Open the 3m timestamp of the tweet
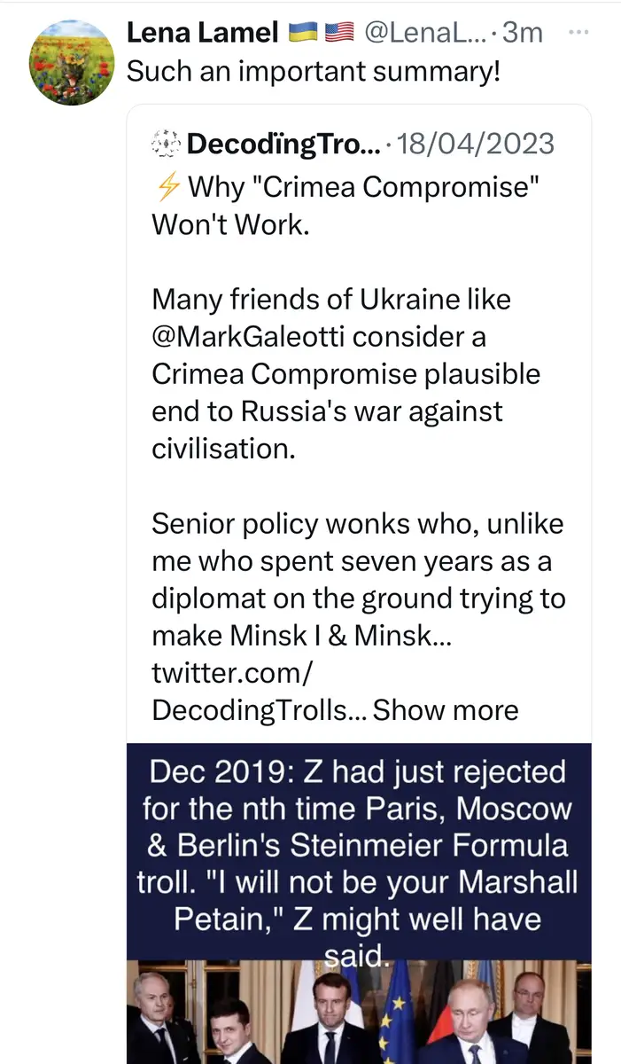The height and width of the screenshot is (1064, 621). point(523,33)
